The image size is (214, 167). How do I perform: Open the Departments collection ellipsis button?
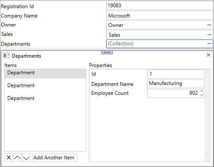click(x=209, y=44)
